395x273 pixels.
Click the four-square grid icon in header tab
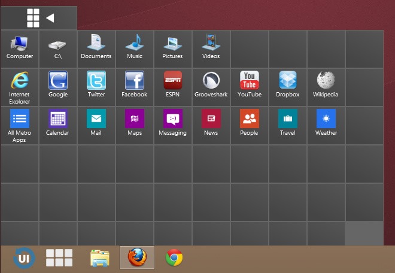[x=33, y=18]
